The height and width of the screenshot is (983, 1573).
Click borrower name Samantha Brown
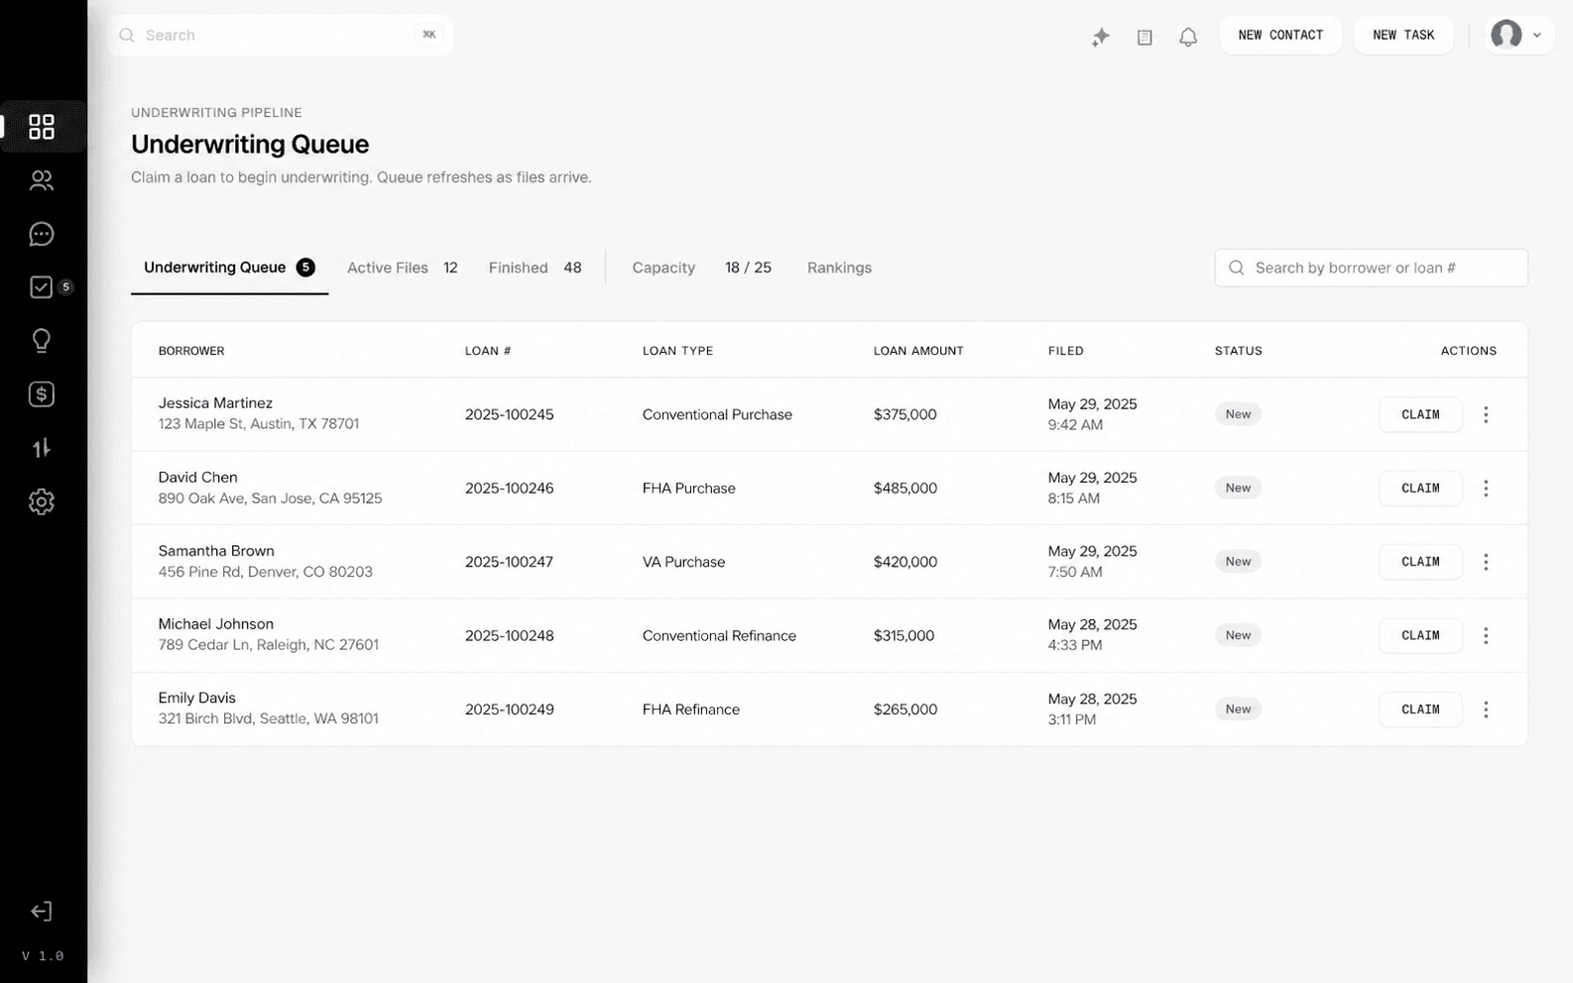(x=216, y=551)
